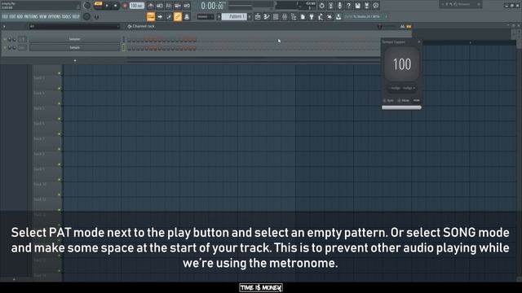Open the piano roll view icon
The width and height of the screenshot is (522, 293).
pyautogui.click(x=267, y=16)
